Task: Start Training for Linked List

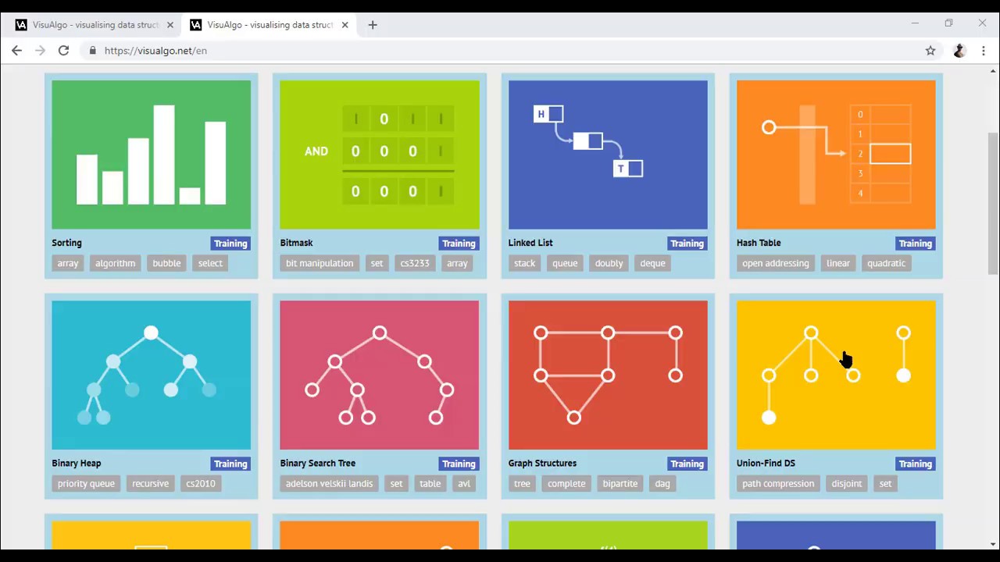Action: [x=687, y=244]
